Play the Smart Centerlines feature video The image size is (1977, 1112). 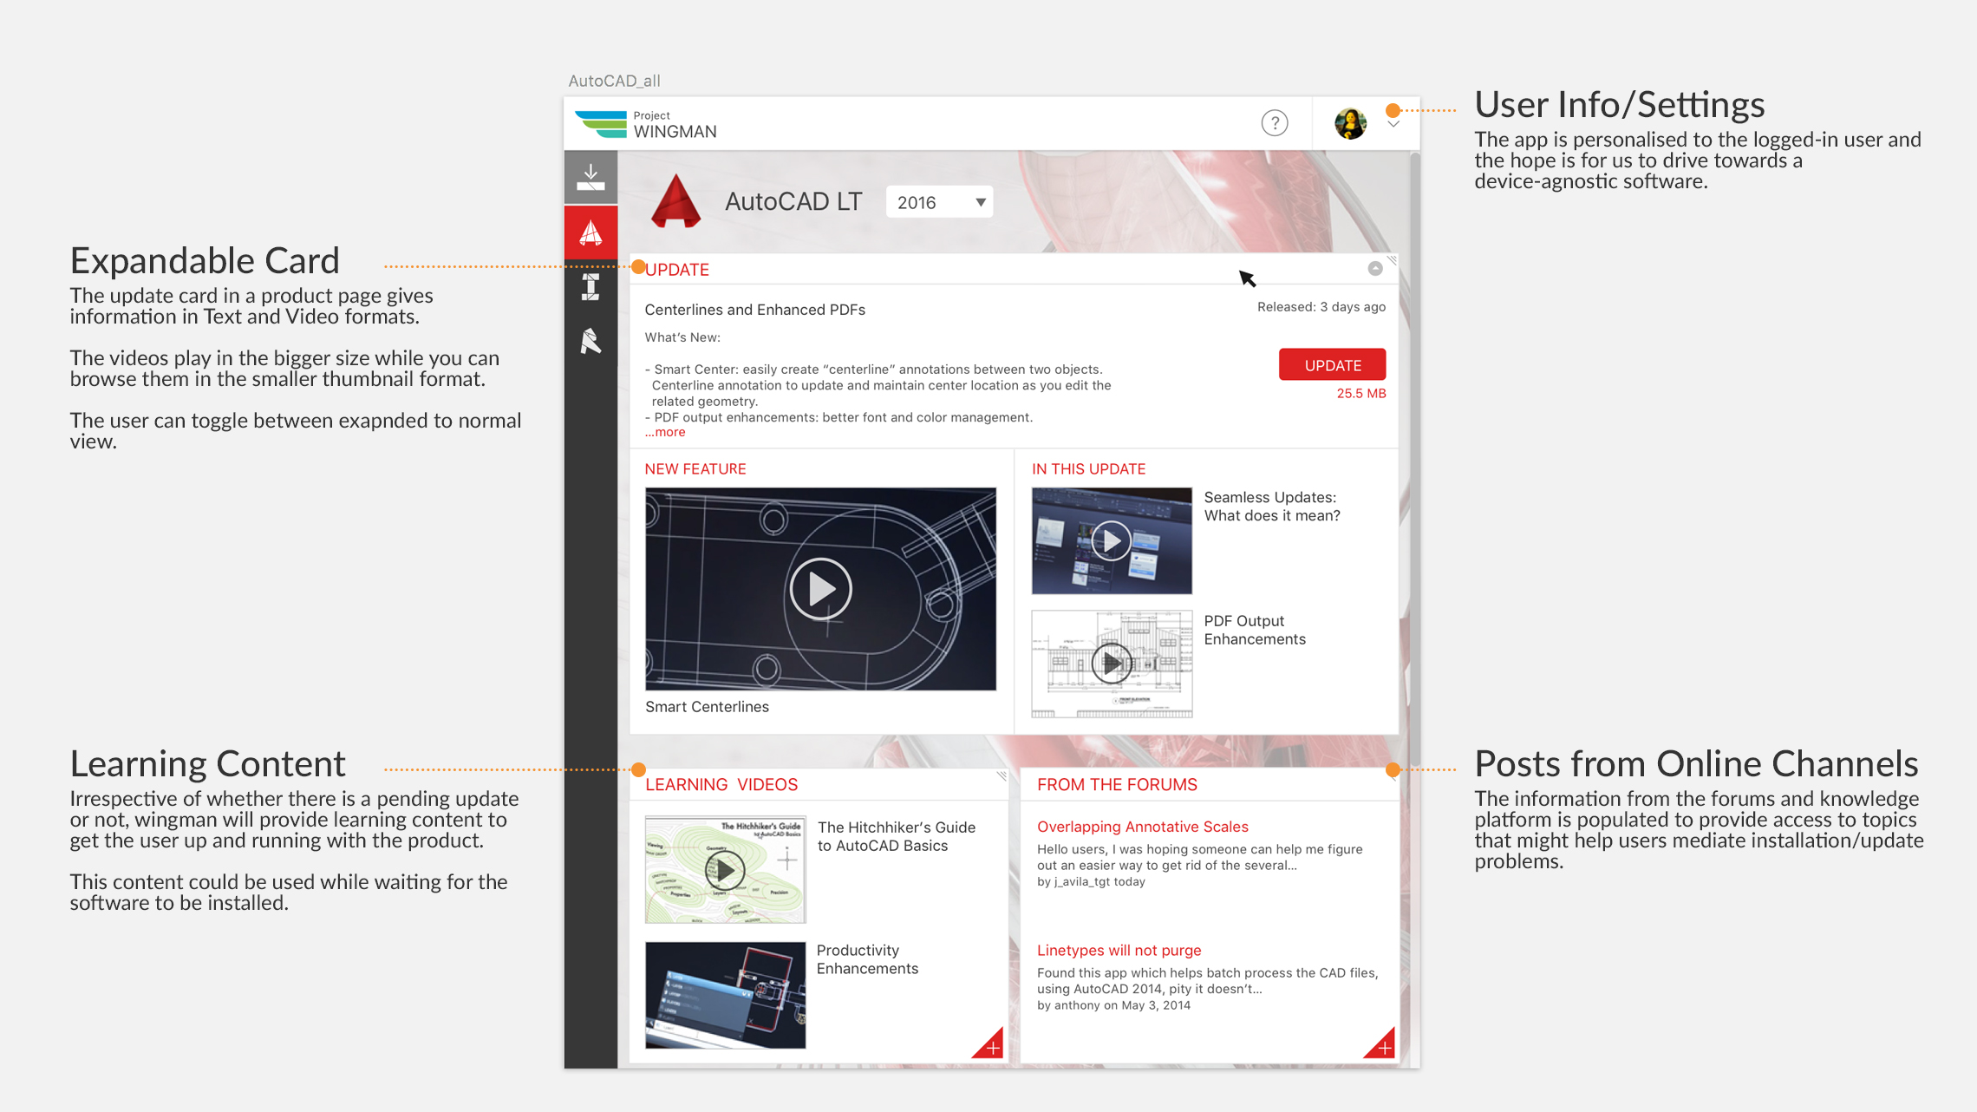coord(820,589)
